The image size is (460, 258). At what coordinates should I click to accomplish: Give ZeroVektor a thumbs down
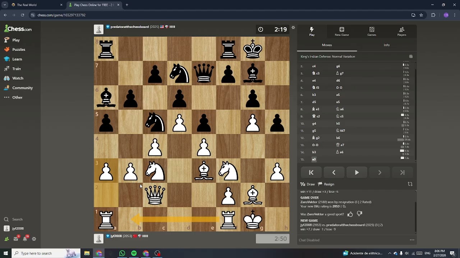[x=360, y=214]
